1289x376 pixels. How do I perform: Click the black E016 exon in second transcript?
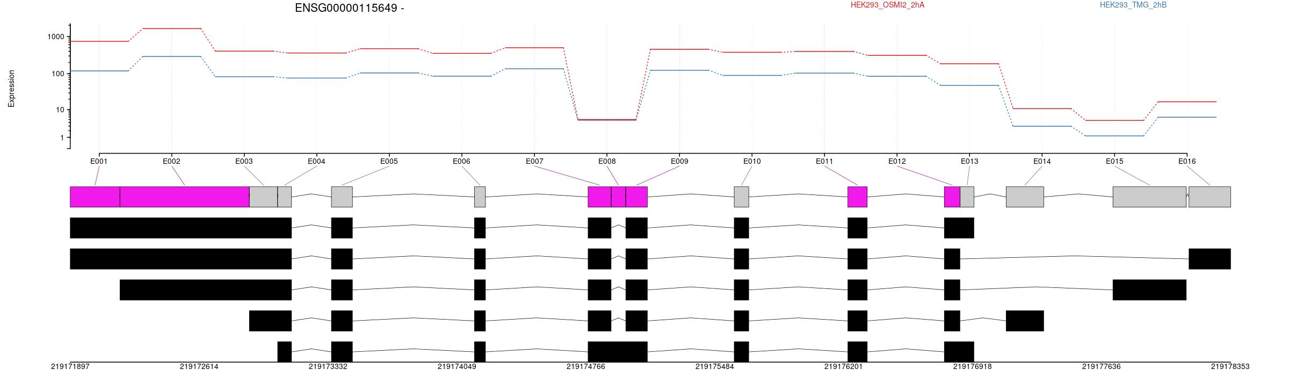pos(1210,258)
